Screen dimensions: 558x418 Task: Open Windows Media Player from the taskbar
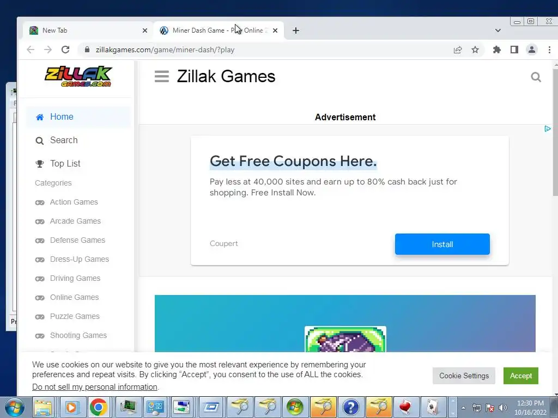71,407
